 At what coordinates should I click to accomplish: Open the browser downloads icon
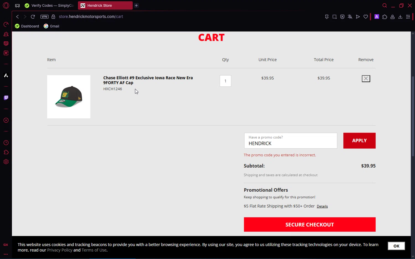(400, 17)
